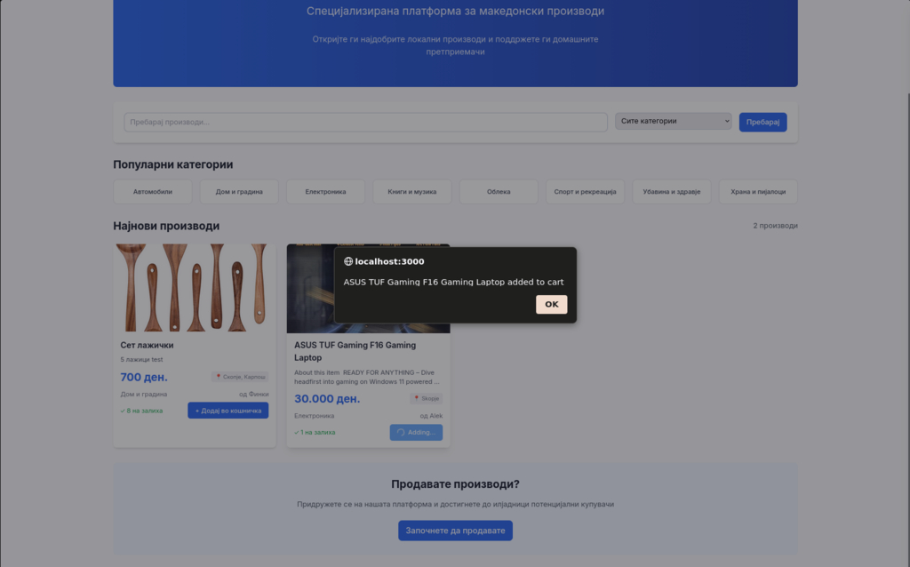Select the Дом и градина category chip
The image size is (910, 567).
pos(239,192)
